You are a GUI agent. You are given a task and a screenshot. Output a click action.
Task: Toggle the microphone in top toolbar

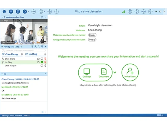[x=136, y=11]
